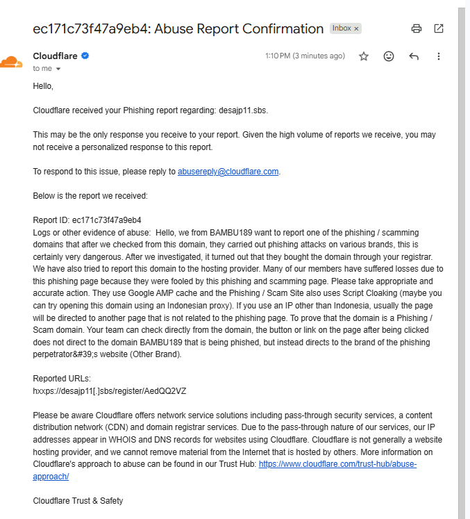
Task: Open the email in a new window
Action: pyautogui.click(x=439, y=28)
